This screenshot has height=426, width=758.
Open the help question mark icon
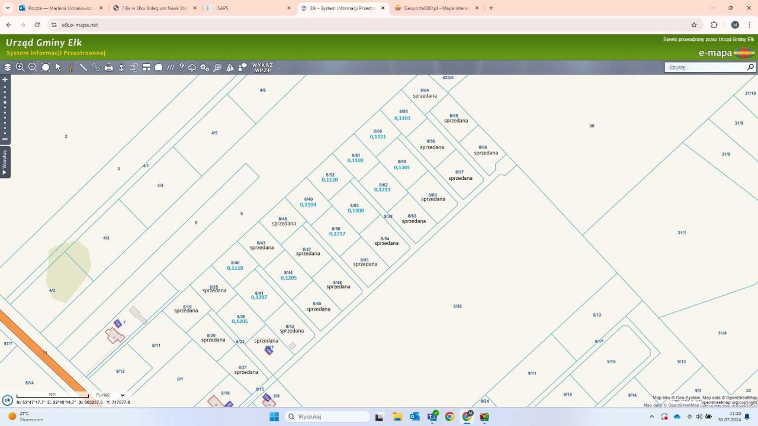pyautogui.click(x=181, y=67)
